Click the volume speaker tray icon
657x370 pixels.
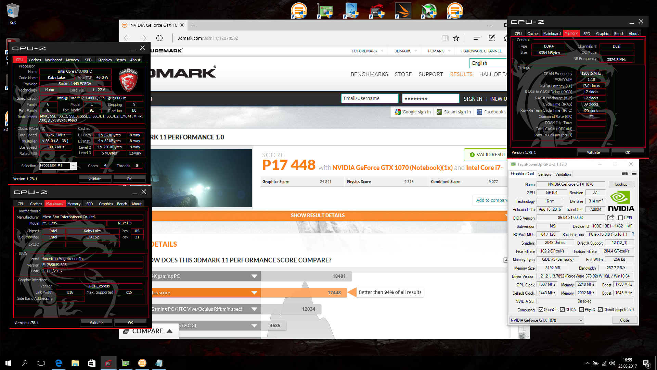click(x=612, y=363)
